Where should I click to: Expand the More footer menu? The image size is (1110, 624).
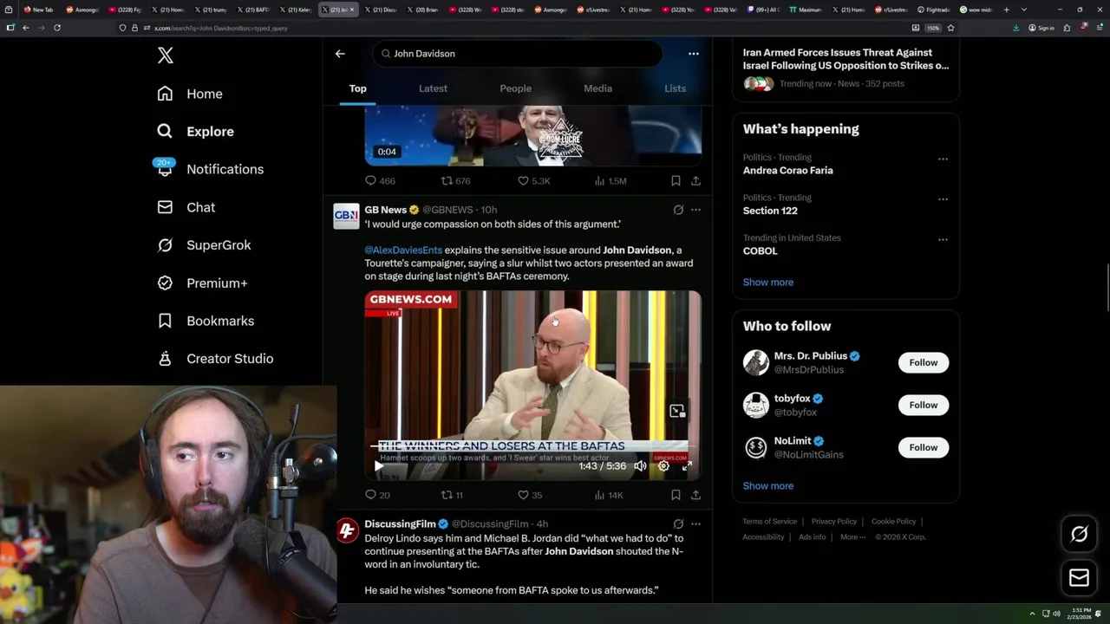click(852, 537)
